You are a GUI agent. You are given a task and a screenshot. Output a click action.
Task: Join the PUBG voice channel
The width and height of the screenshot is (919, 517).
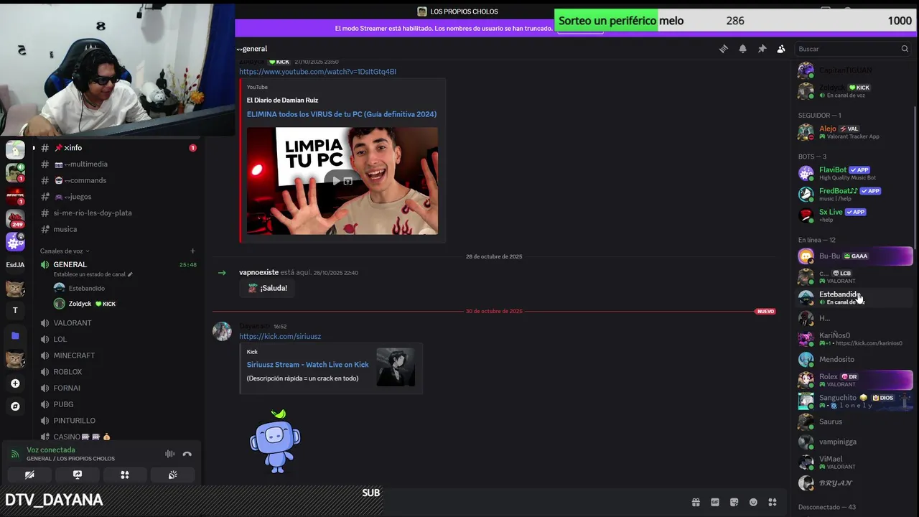tap(118, 404)
